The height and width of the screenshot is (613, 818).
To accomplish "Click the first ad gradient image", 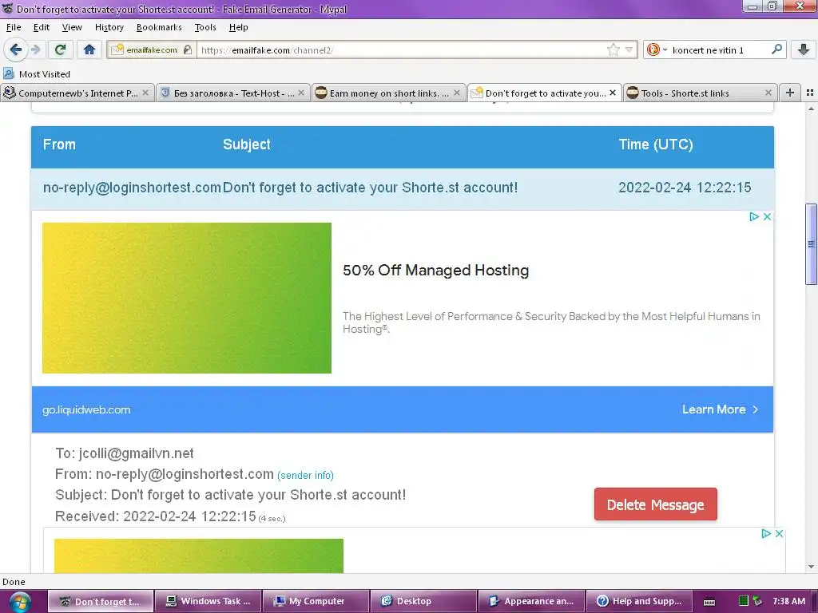I will pos(187,299).
